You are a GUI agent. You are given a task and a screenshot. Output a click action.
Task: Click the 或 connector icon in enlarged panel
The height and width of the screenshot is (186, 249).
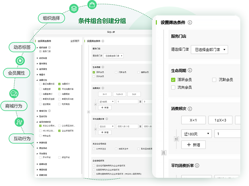pyautogui.click(x=177, y=139)
